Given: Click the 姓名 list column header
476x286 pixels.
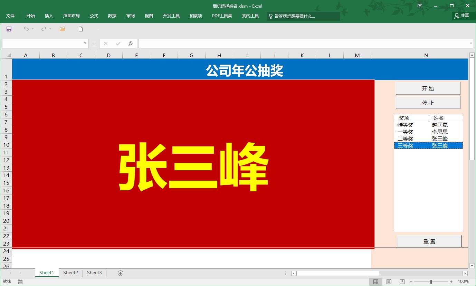Looking at the screenshot, I should [446, 118].
